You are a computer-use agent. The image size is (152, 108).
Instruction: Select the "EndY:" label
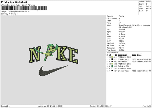pos(109,41)
